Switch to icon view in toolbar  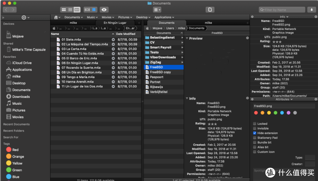point(64,10)
